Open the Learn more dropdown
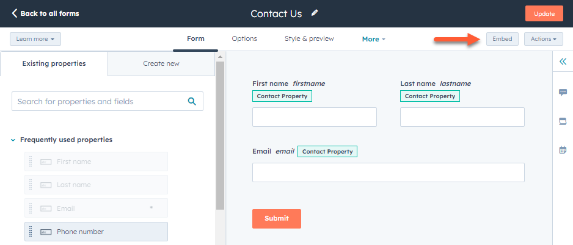 pyautogui.click(x=35, y=39)
